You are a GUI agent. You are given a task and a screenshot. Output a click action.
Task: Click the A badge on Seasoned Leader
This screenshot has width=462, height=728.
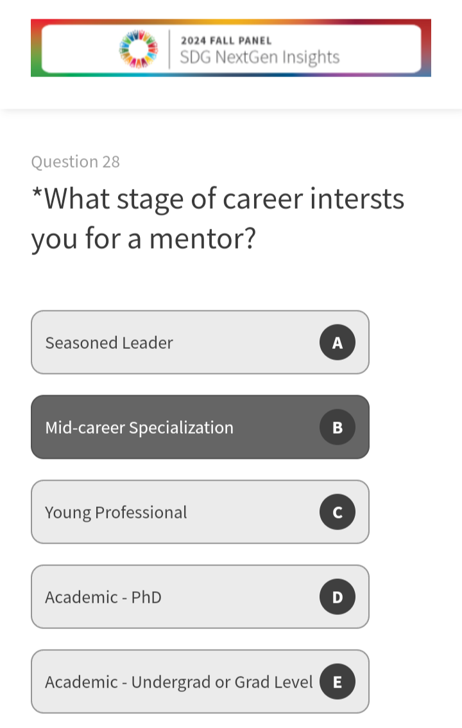coord(337,342)
